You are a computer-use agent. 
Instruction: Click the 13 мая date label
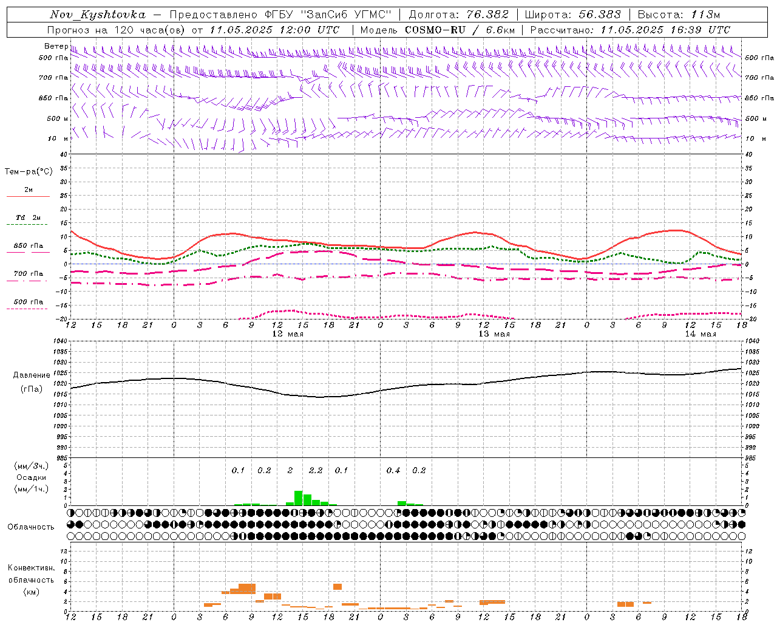click(494, 334)
